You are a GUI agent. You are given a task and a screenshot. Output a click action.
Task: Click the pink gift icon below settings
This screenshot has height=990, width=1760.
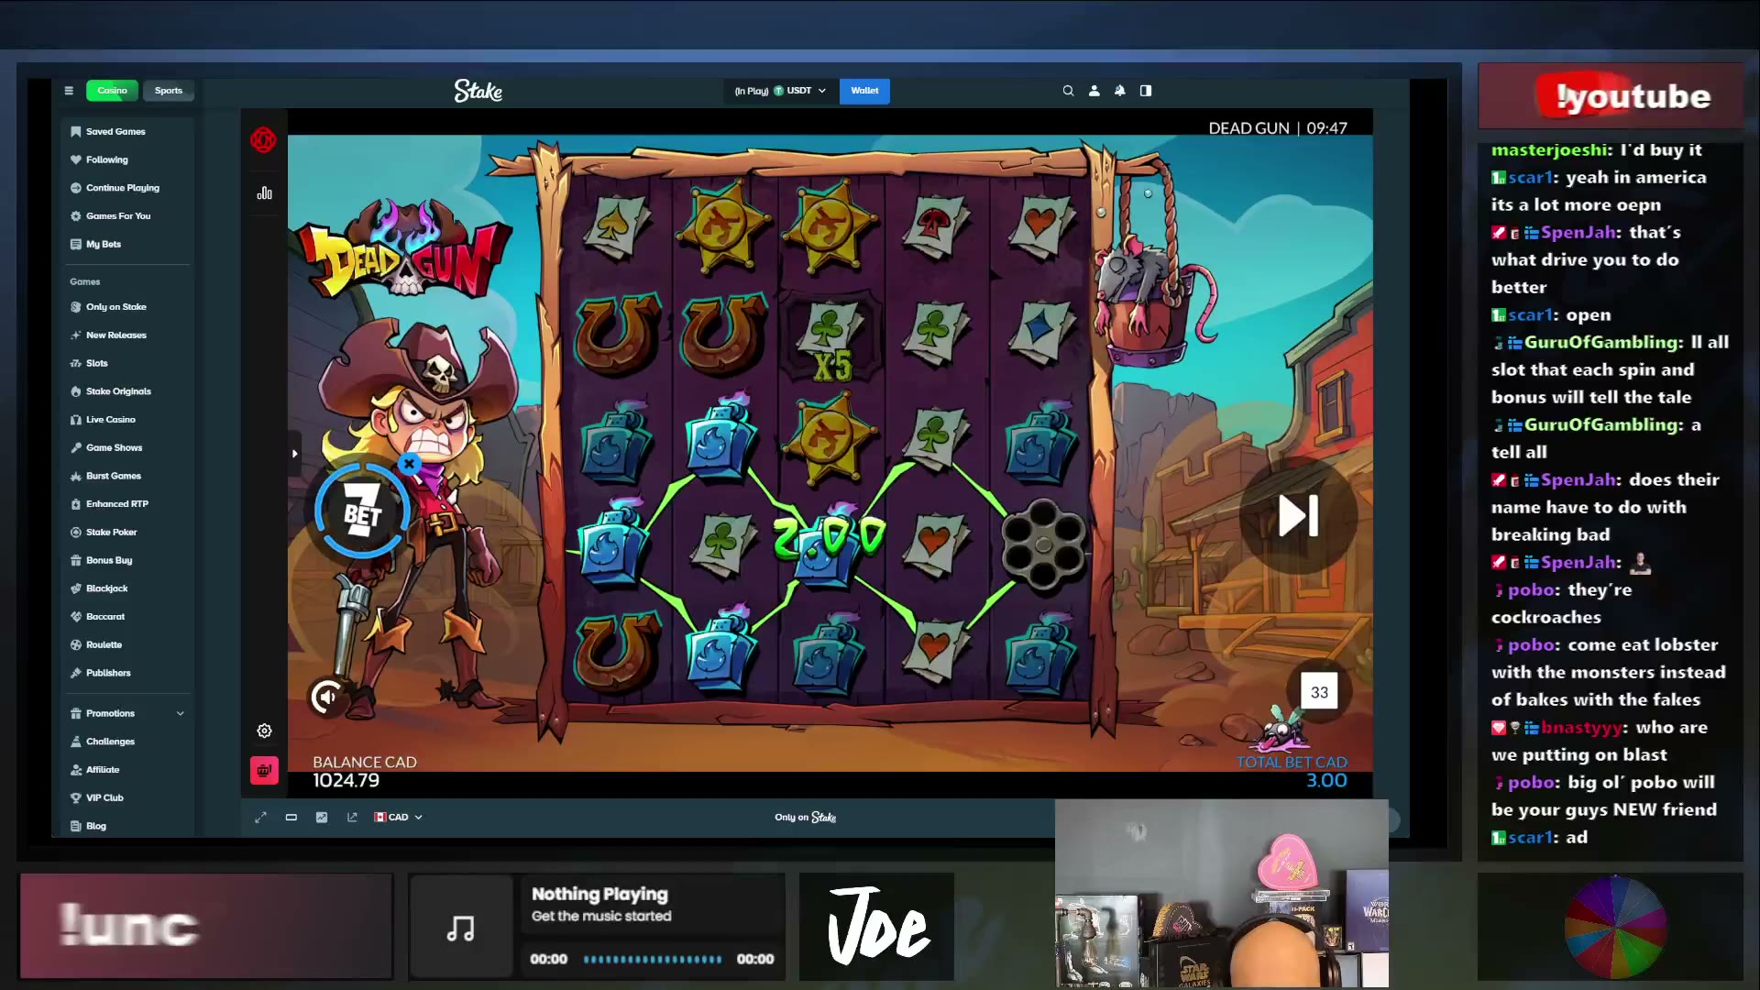point(264,770)
